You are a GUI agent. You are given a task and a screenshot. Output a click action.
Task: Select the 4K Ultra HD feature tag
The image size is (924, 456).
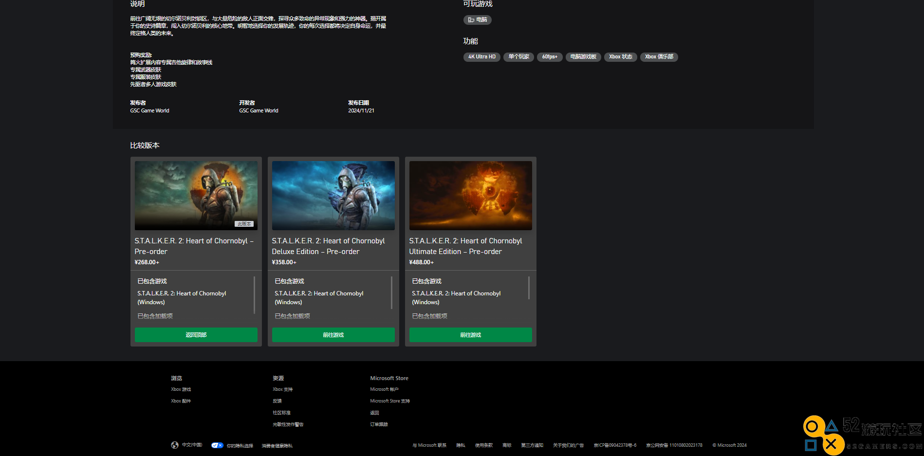click(x=481, y=57)
